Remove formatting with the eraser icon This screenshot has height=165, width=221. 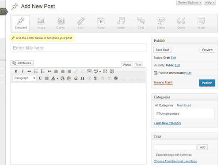(76, 78)
